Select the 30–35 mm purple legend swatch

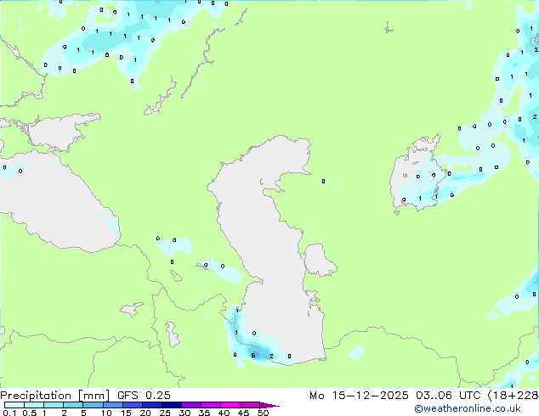[x=191, y=405]
